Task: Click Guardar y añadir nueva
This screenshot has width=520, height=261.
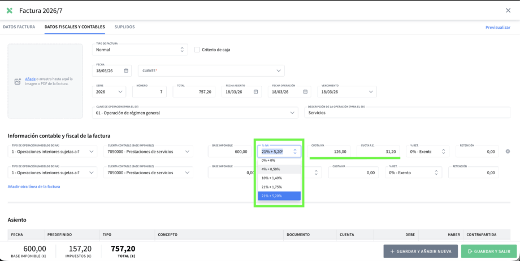Action: 421,251
